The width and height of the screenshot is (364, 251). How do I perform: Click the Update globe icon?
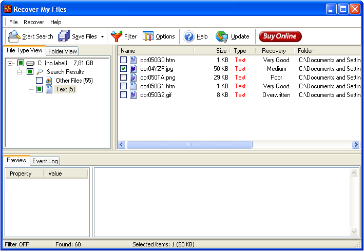click(x=222, y=36)
